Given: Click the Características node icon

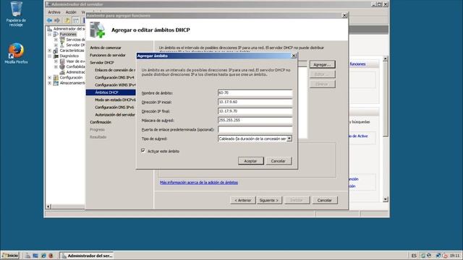Looking at the screenshot, I should tap(56, 51).
